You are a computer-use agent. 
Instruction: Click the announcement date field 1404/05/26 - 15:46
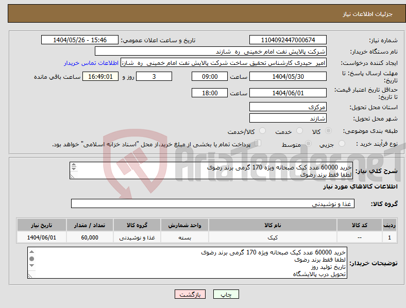pos(80,40)
